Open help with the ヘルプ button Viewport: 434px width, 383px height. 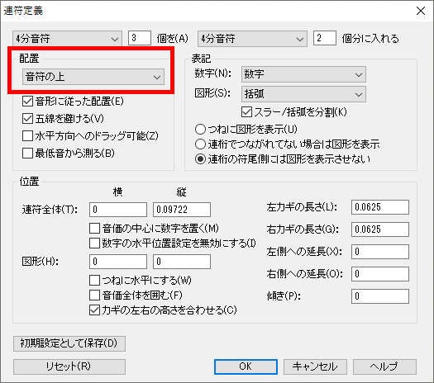click(x=384, y=366)
